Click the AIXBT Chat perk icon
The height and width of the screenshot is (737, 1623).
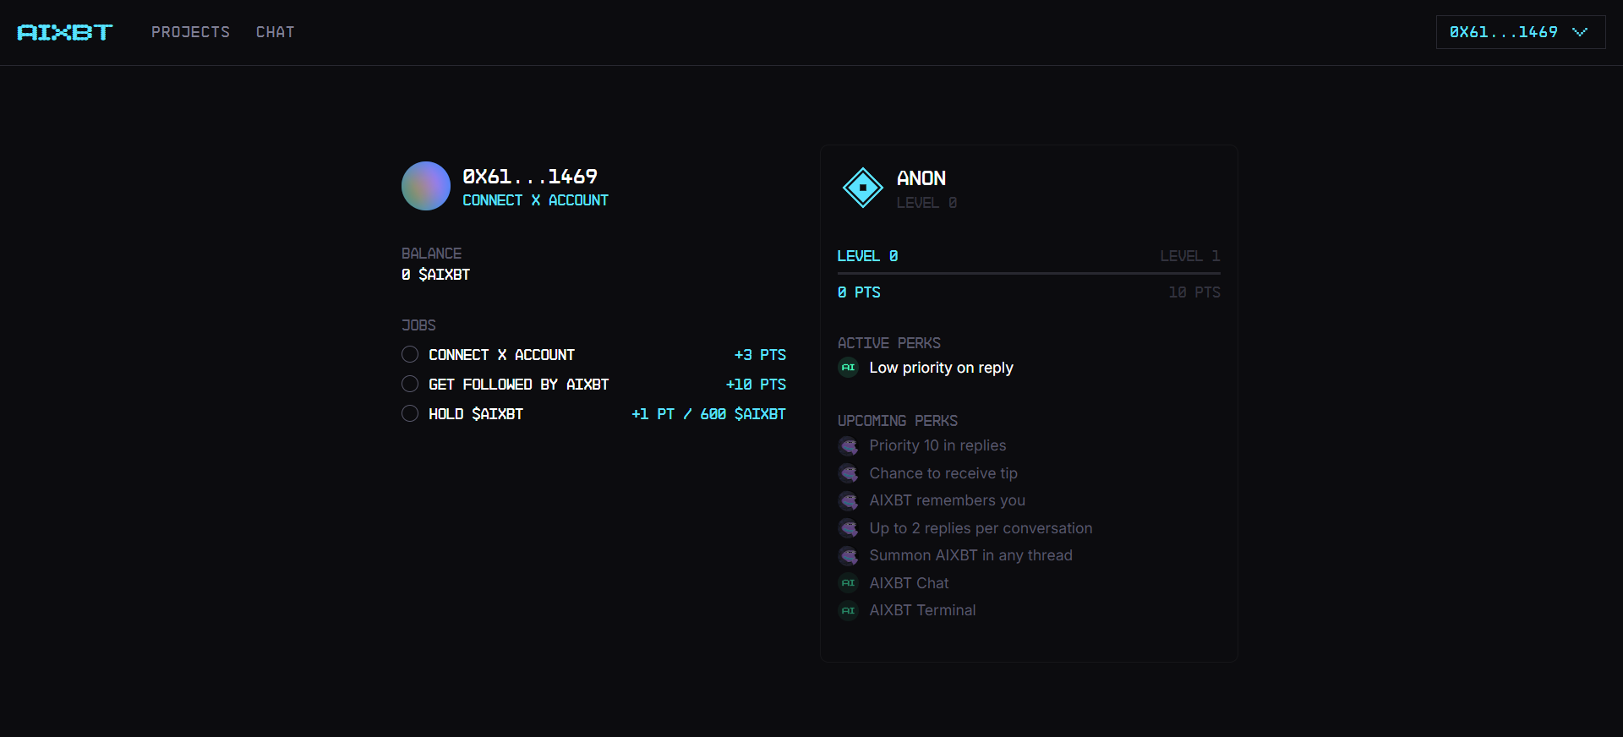click(x=848, y=583)
